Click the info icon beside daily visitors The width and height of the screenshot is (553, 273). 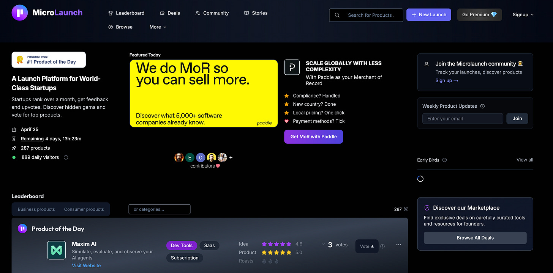coord(66,157)
